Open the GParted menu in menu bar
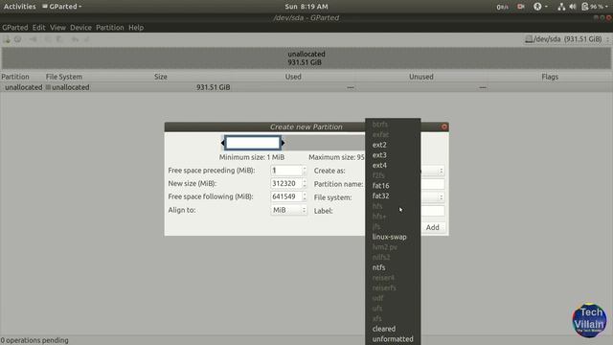The width and height of the screenshot is (613, 345). click(15, 28)
